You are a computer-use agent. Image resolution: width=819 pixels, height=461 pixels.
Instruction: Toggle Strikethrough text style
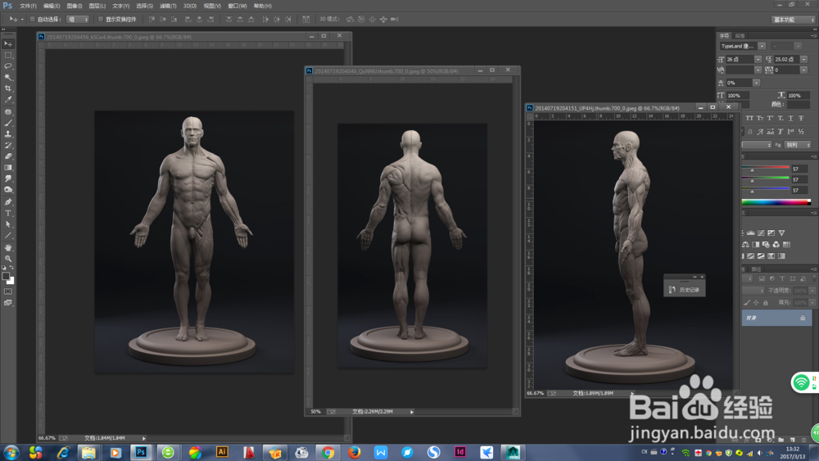click(x=801, y=119)
